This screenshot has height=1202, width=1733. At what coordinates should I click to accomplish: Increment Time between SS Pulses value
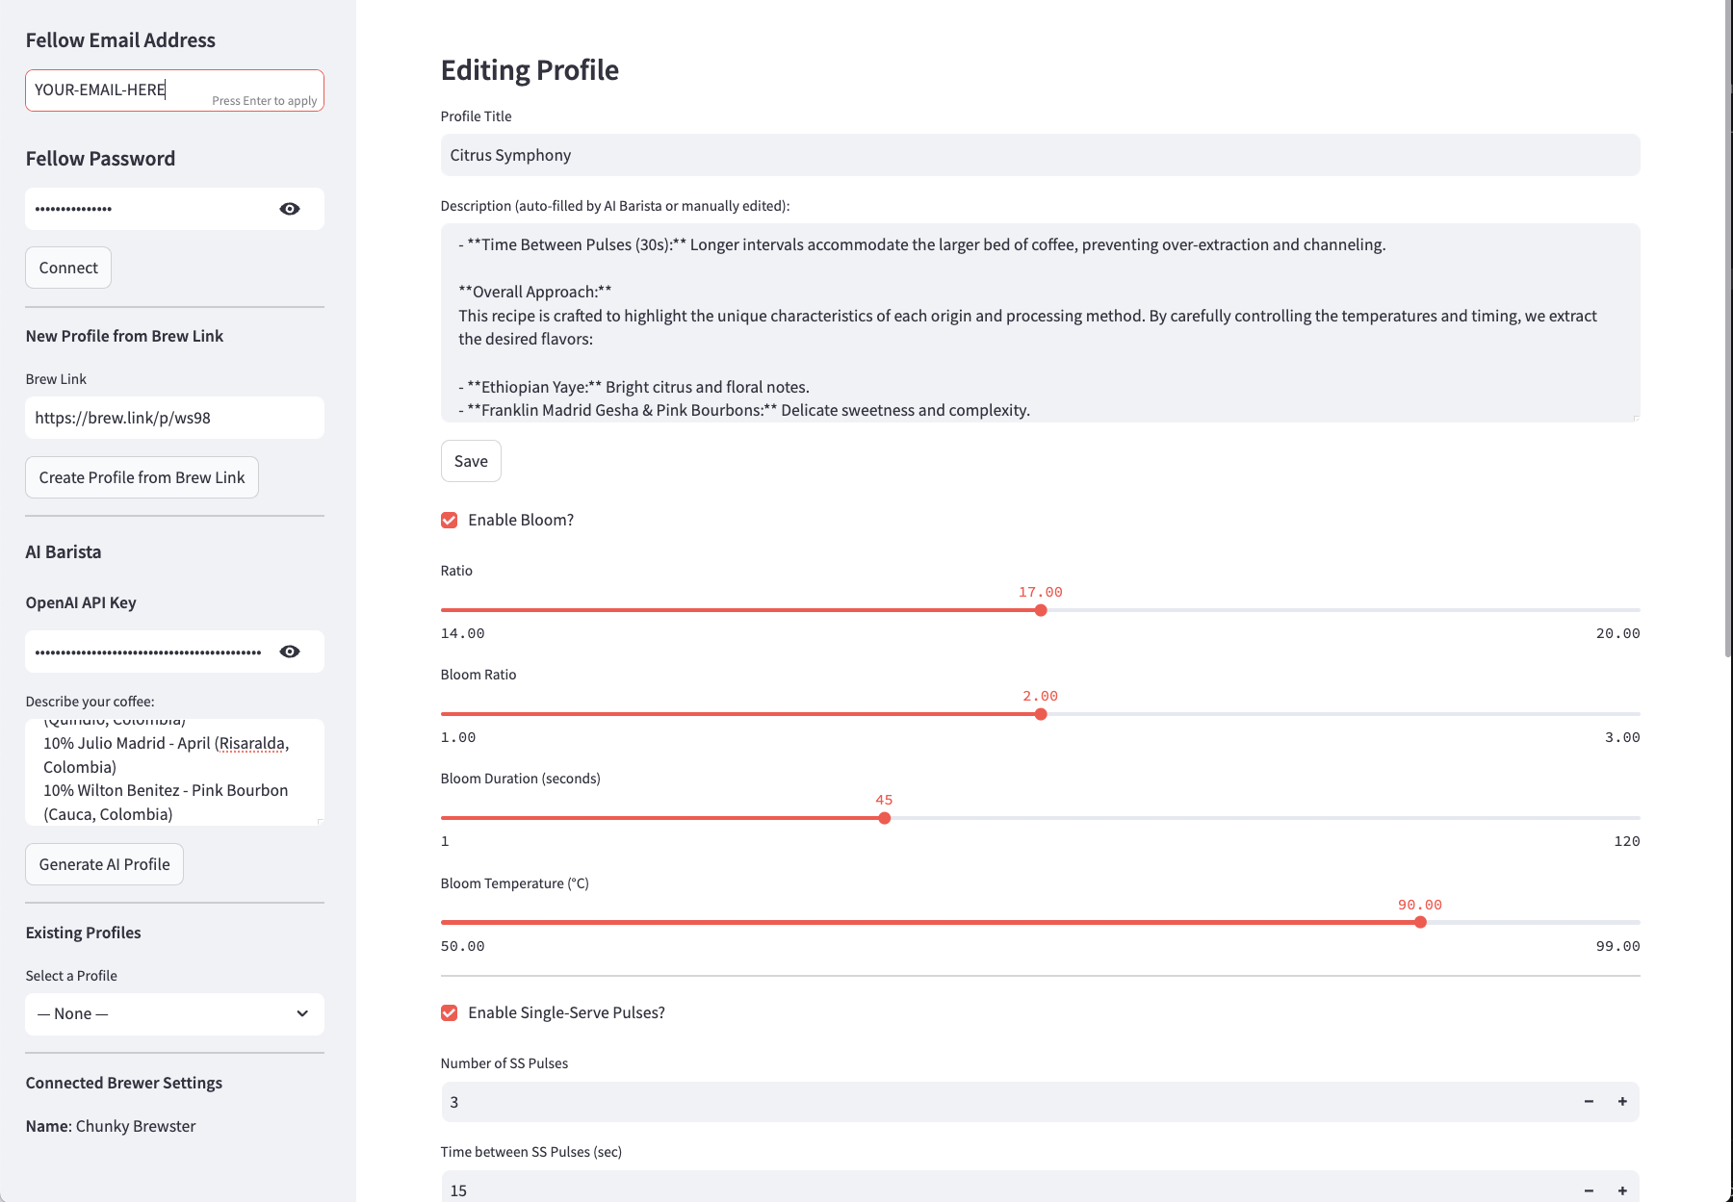1622,1190
